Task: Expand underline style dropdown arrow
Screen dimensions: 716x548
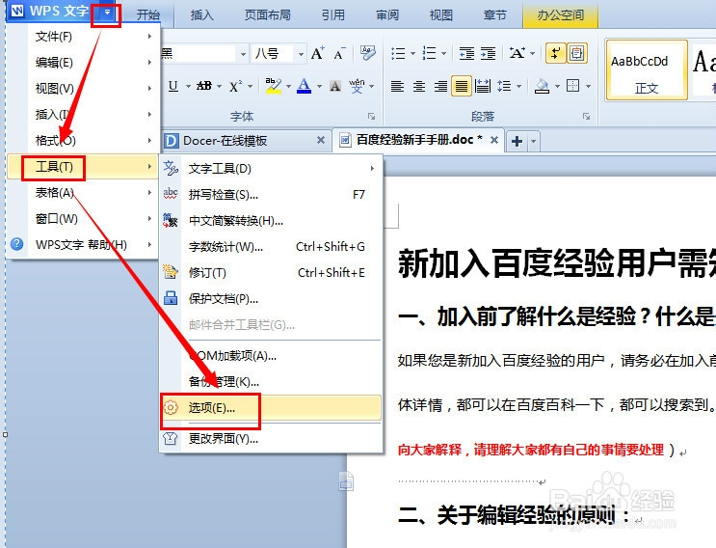Action: tap(188, 86)
